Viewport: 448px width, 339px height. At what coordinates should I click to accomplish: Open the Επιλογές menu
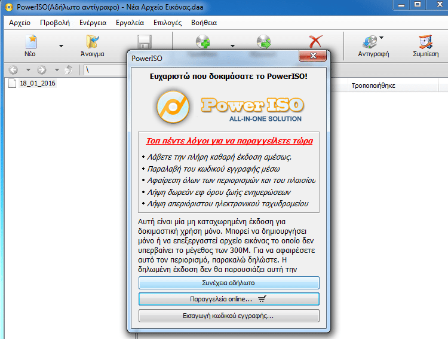click(x=167, y=23)
